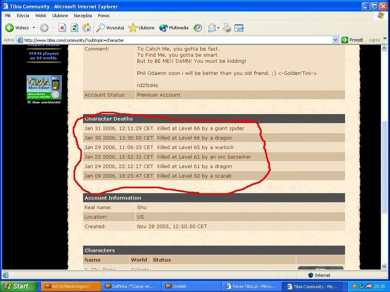Screen dimensions: 390x292
Task: Expand the Mail button dropdown arrow
Action: pyautogui.click(x=218, y=28)
